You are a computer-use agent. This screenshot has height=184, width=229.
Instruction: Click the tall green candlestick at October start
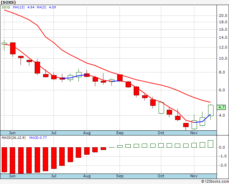coord(161,108)
